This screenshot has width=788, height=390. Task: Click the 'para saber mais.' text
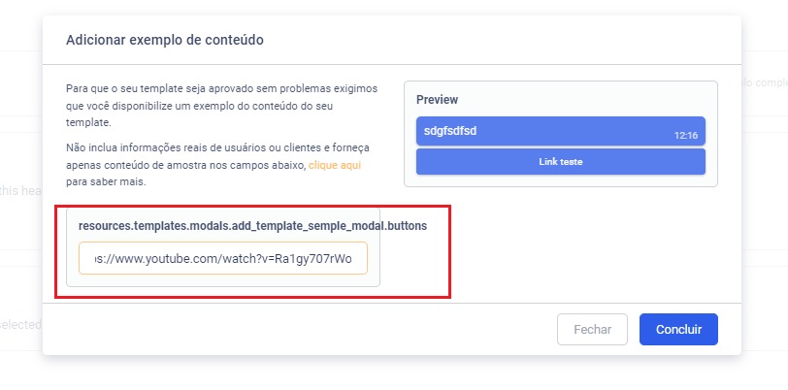[x=107, y=181]
